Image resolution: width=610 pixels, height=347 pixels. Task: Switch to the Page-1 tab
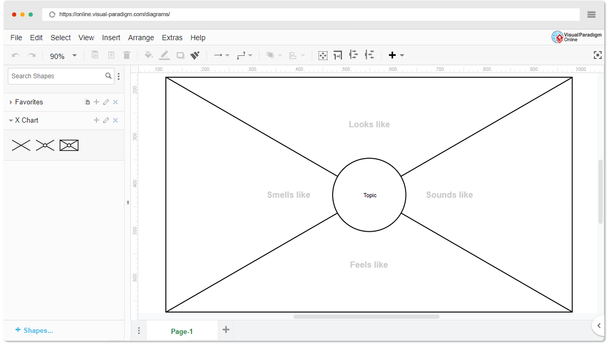pos(181,331)
